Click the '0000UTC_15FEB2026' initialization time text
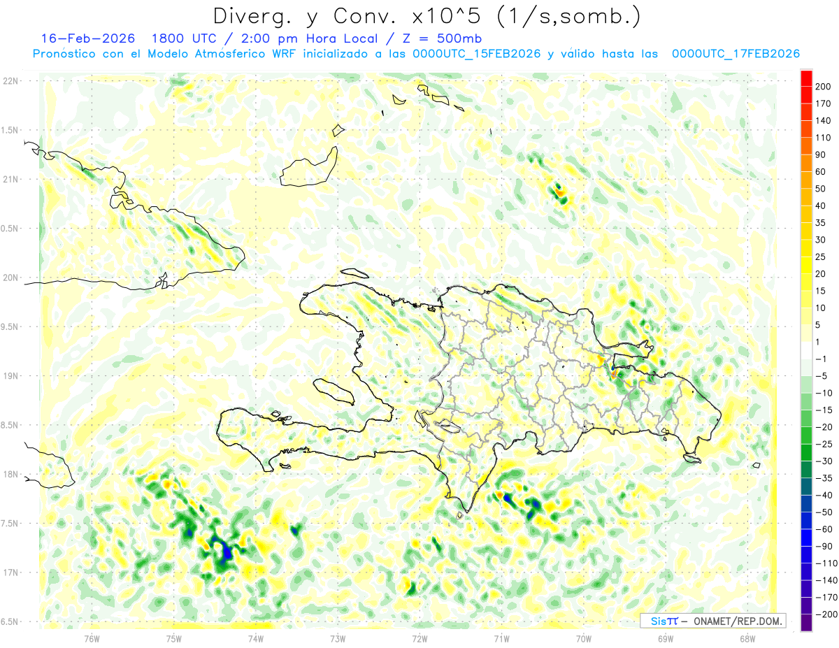This screenshot has width=839, height=648. click(x=477, y=54)
